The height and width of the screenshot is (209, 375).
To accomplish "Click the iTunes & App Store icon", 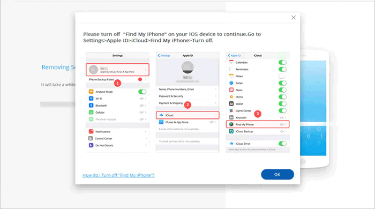I will click(161, 122).
